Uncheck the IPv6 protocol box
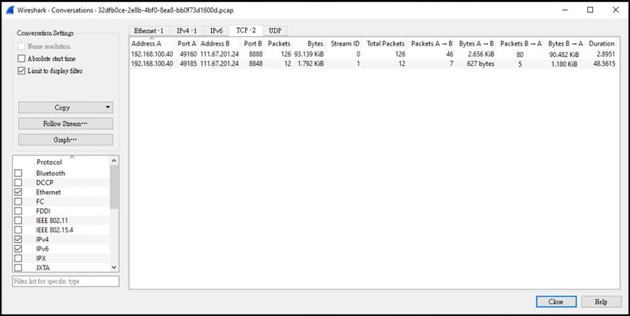The image size is (630, 316). coord(18,249)
